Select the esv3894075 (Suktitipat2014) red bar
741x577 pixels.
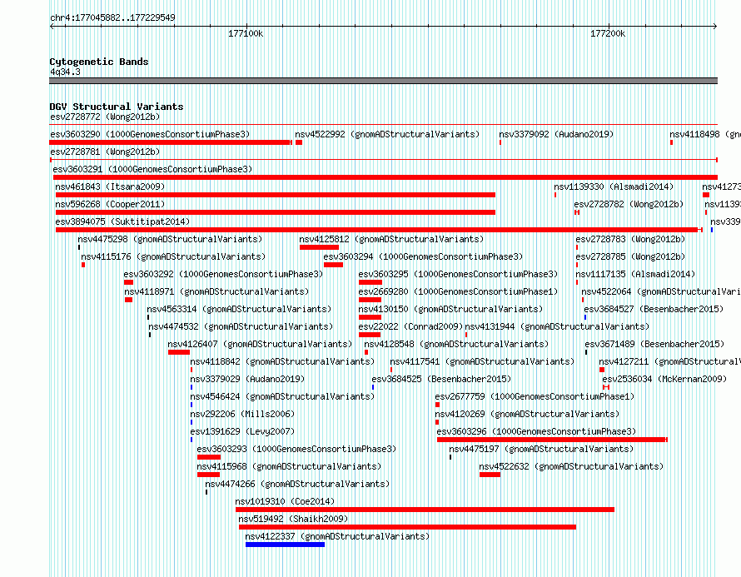pyautogui.click(x=379, y=230)
